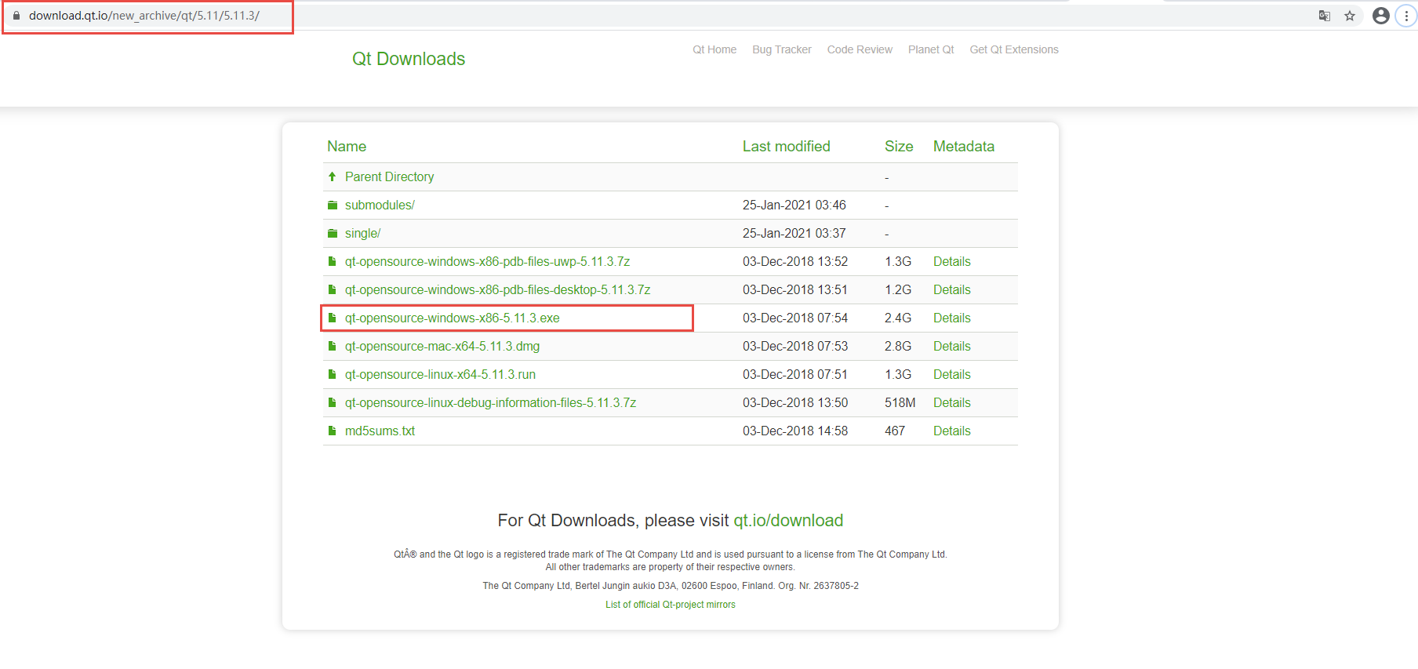Open the browser profile avatar

tap(1381, 16)
